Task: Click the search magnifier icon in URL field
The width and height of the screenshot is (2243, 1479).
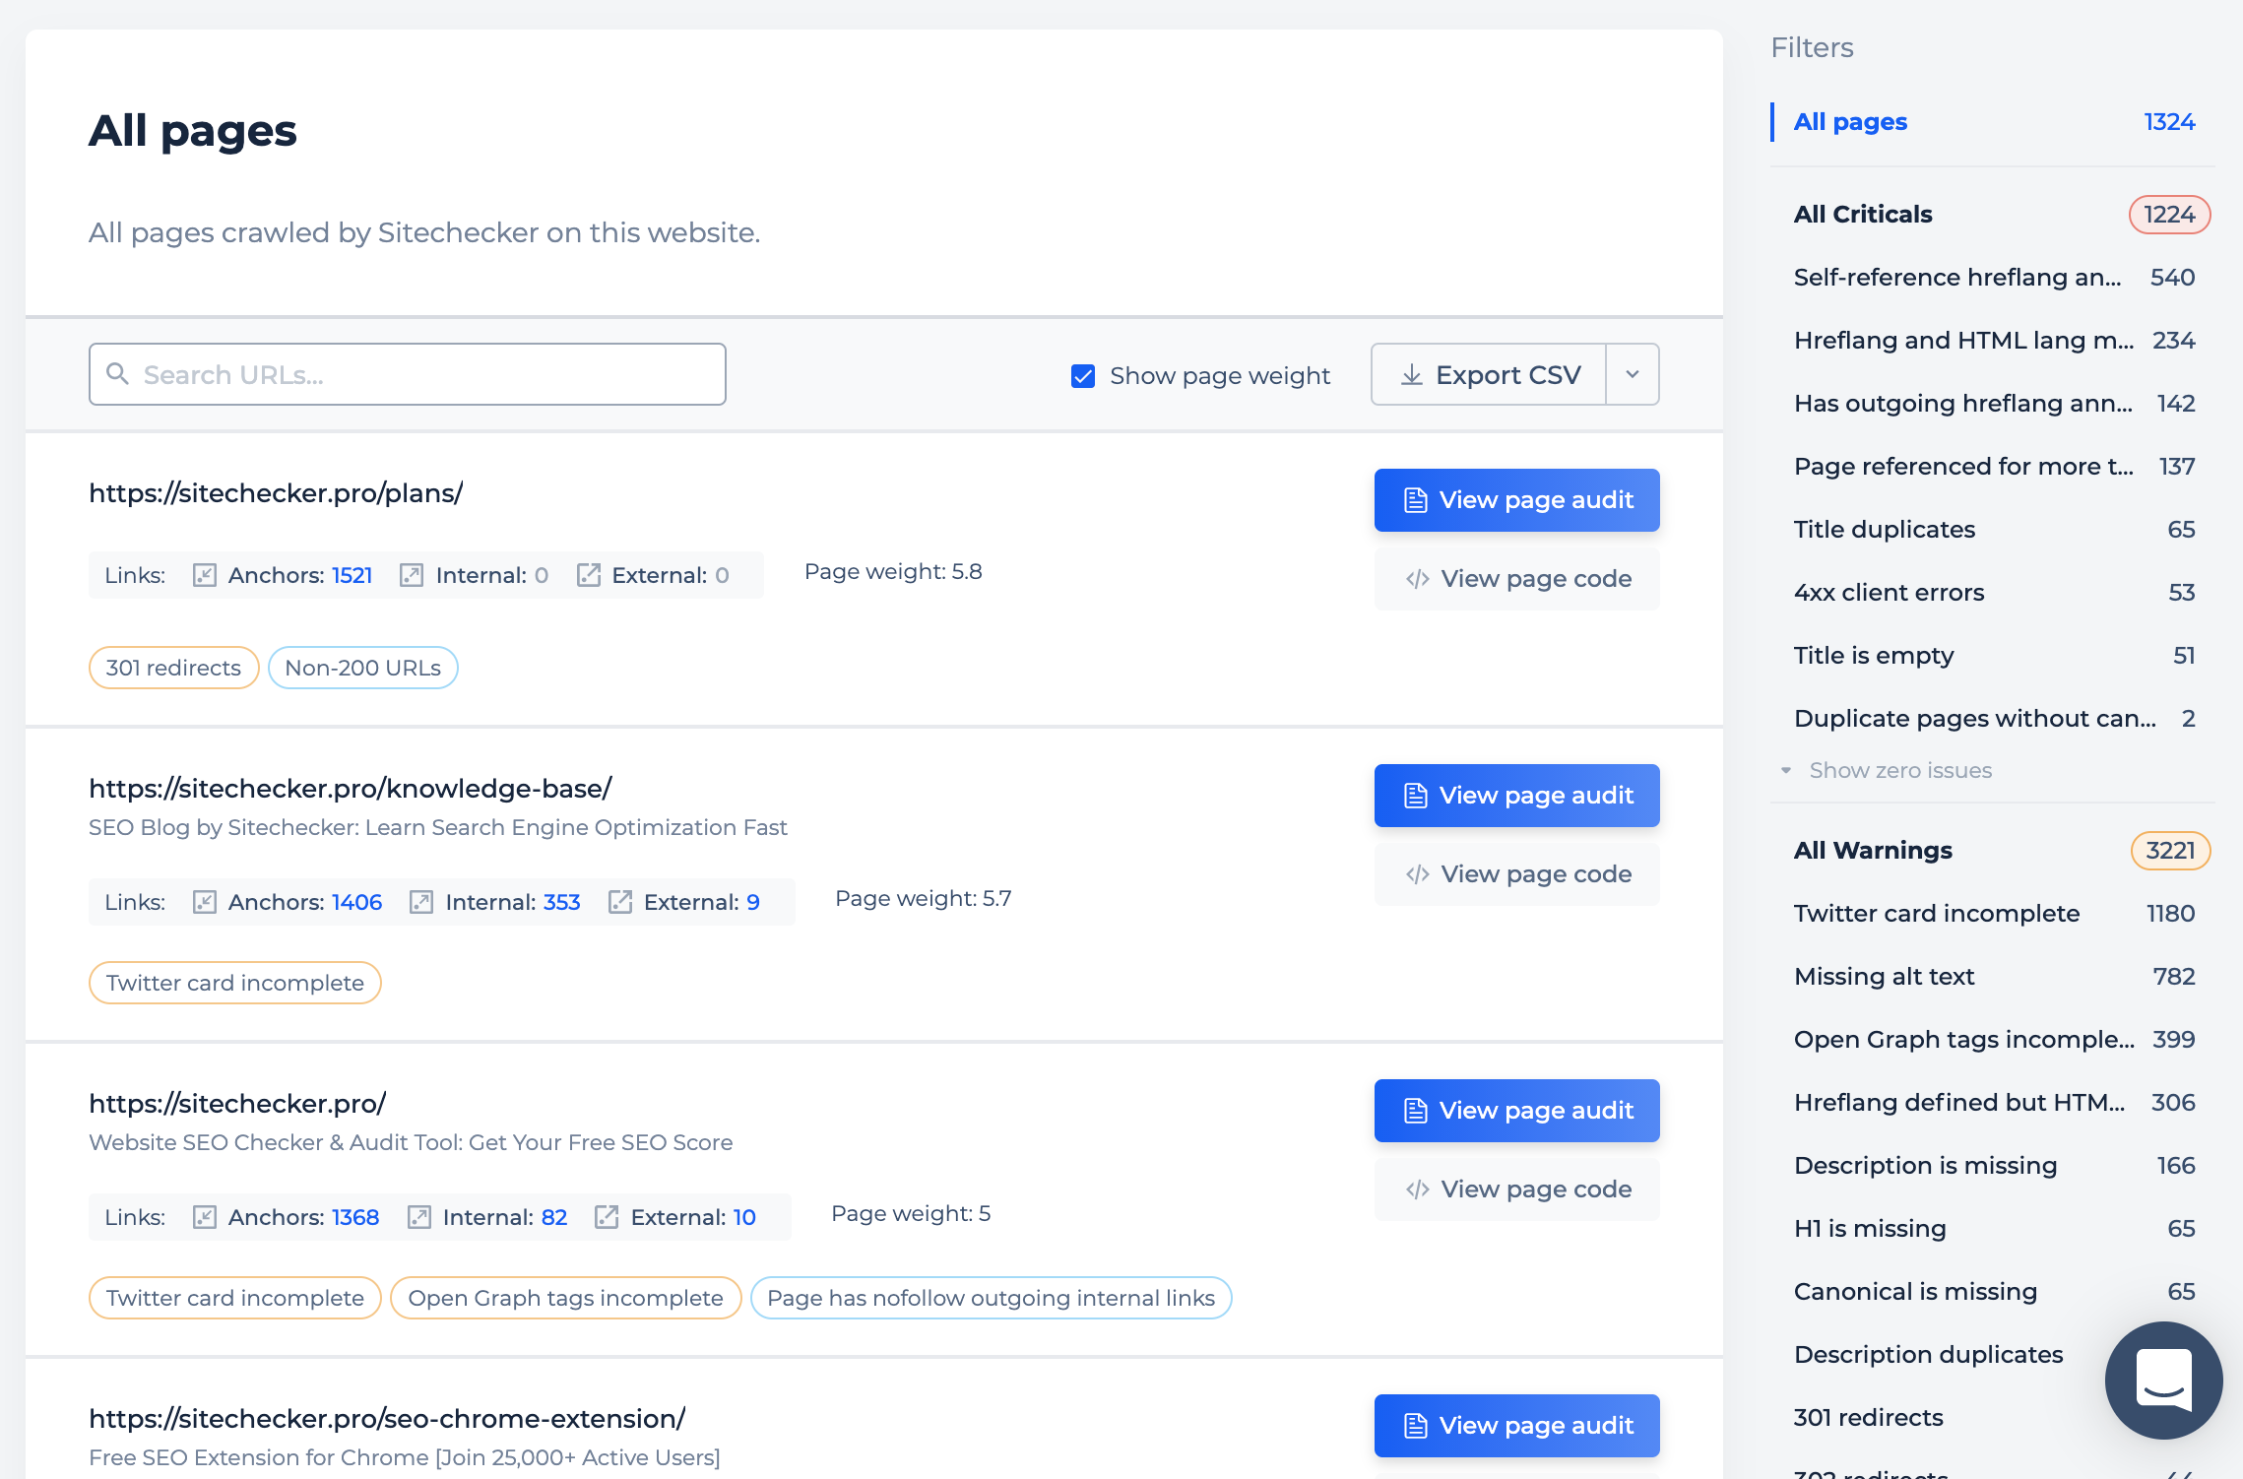Action: [117, 374]
